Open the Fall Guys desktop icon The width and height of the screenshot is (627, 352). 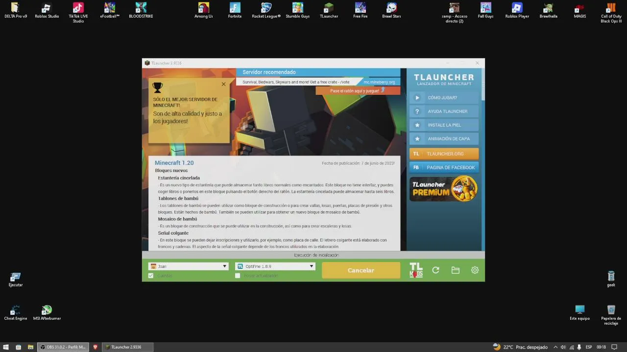(x=486, y=11)
